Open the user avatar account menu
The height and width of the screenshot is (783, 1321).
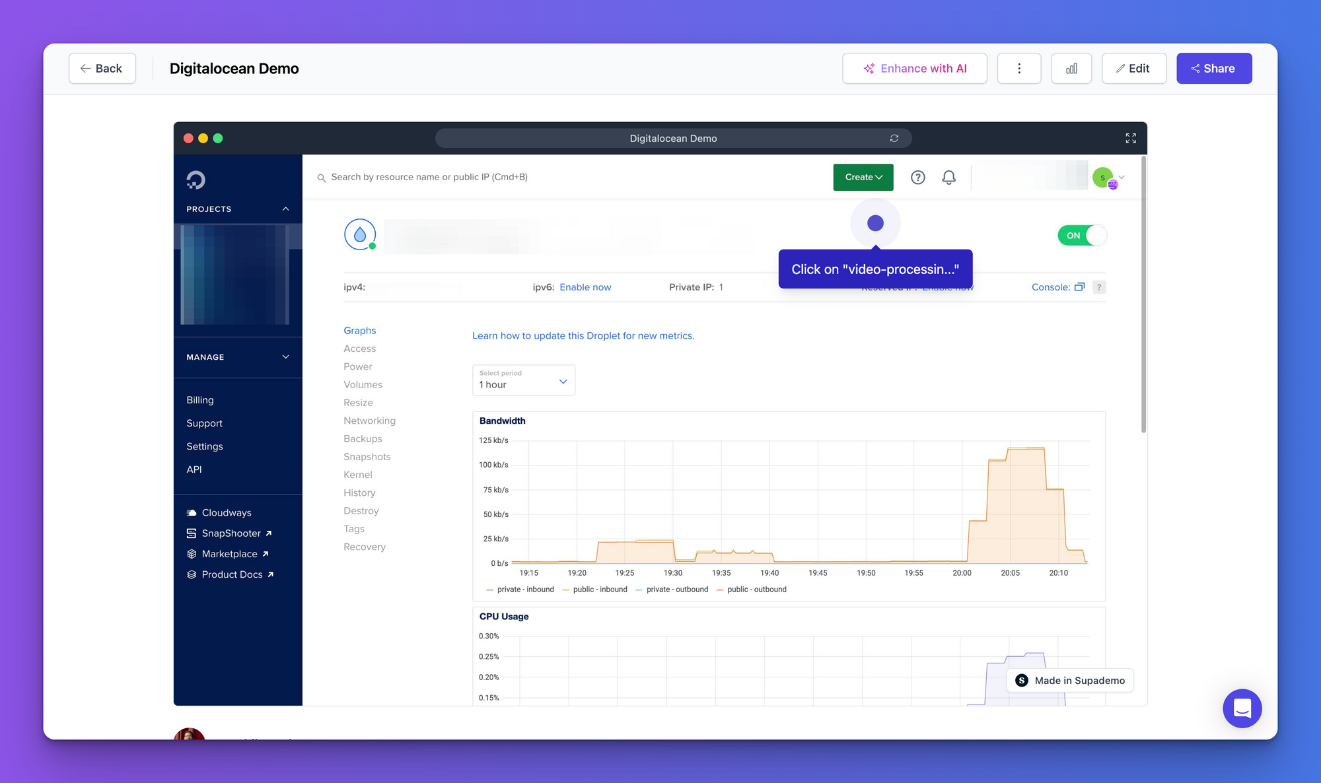(1108, 178)
